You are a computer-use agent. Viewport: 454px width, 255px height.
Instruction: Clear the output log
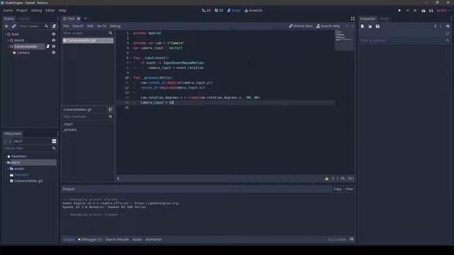click(349, 189)
